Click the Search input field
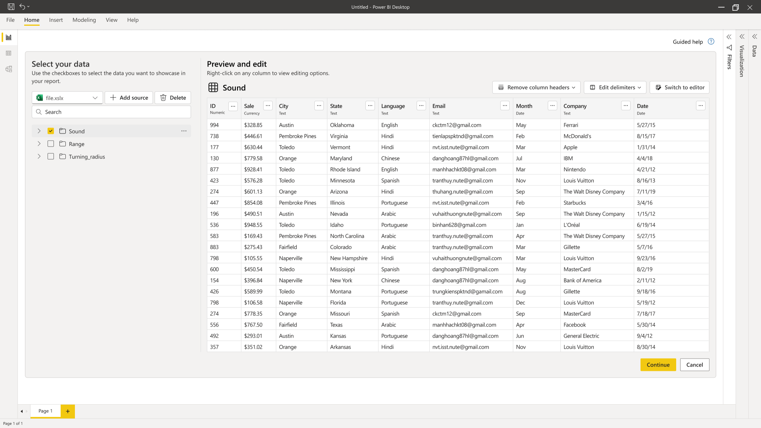 click(111, 112)
